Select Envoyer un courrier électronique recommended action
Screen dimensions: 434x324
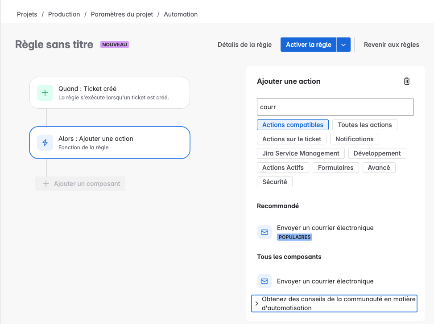pyautogui.click(x=325, y=228)
